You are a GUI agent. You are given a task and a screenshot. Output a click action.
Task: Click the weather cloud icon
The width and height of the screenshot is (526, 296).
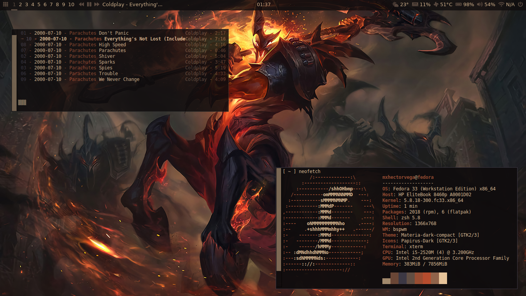coord(395,5)
